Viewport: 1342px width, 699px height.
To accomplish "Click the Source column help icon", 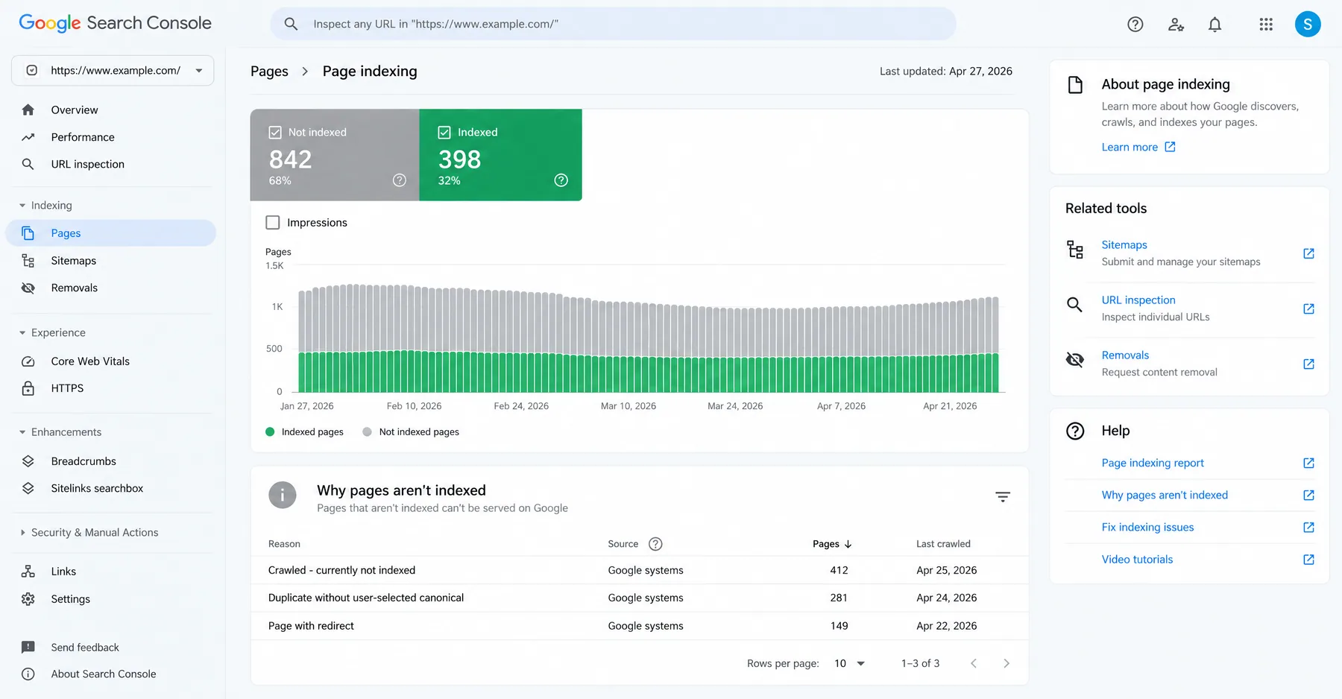I will coord(655,544).
